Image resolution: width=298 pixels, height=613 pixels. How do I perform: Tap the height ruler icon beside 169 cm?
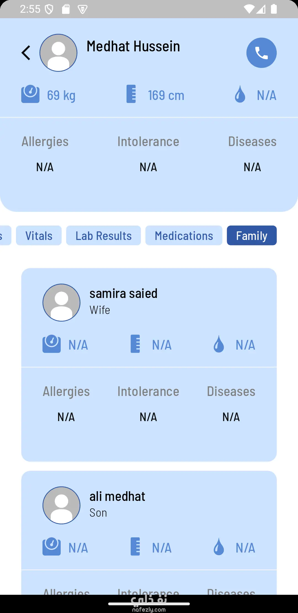pyautogui.click(x=131, y=94)
